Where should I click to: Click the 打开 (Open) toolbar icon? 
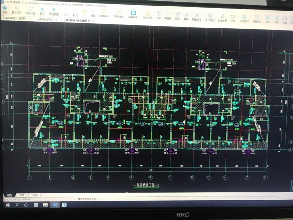coord(5,10)
